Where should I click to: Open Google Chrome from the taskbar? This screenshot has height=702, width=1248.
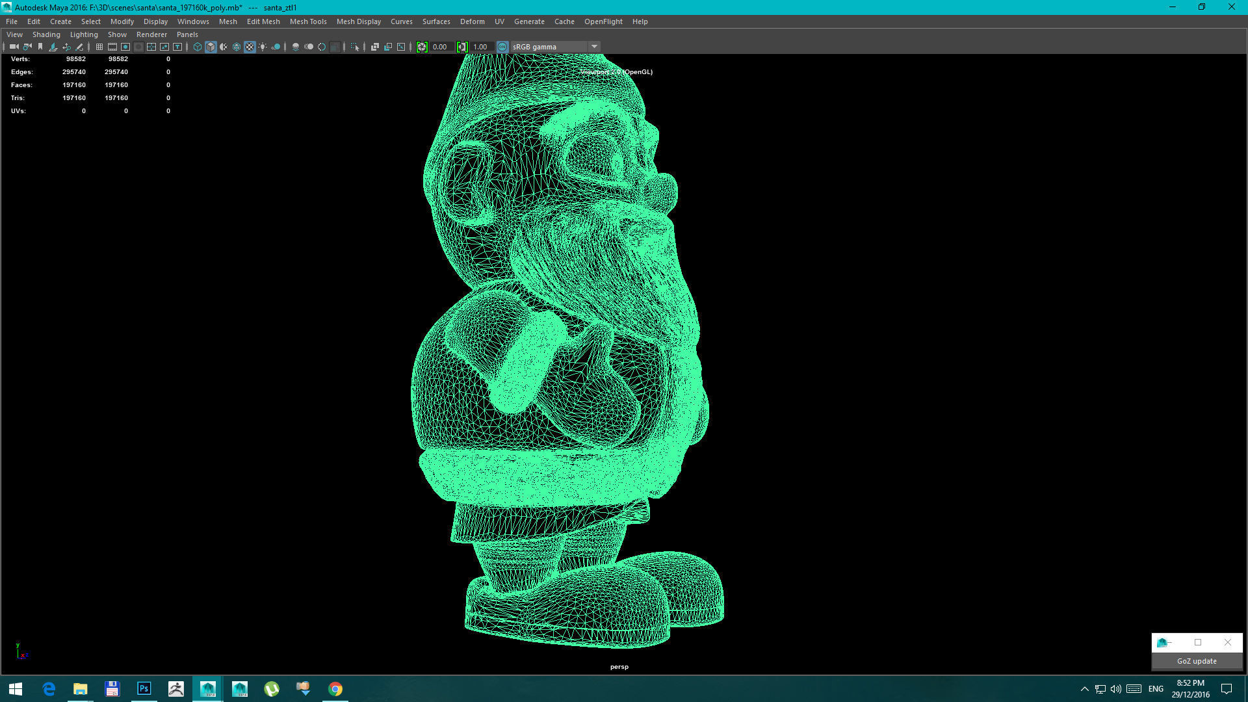point(335,688)
